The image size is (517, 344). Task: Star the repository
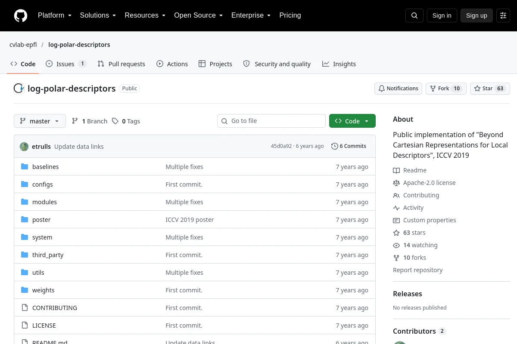click(490, 89)
